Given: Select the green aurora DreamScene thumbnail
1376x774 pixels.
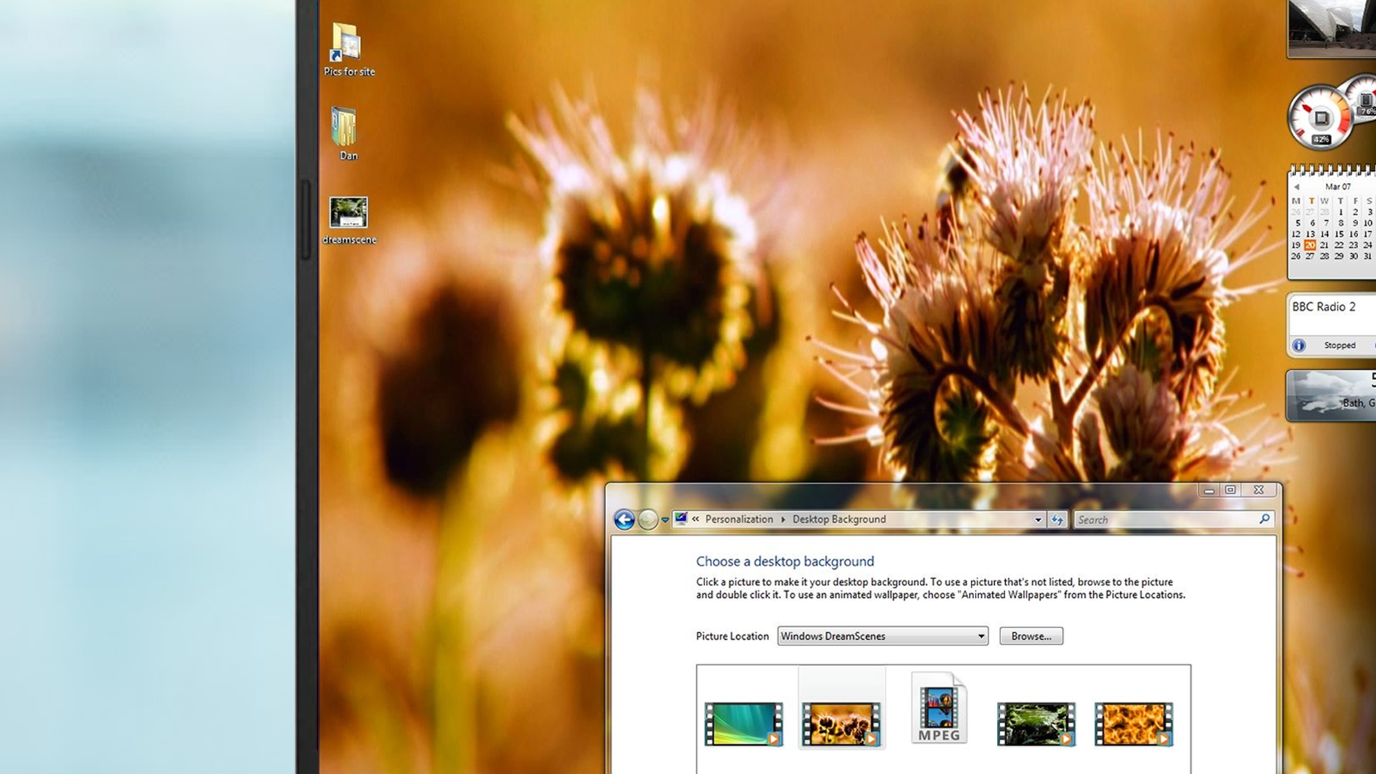Looking at the screenshot, I should tap(743, 724).
